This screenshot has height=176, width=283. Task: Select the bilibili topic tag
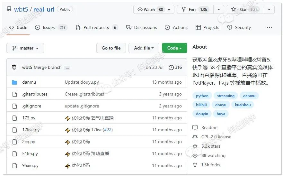[201, 105]
